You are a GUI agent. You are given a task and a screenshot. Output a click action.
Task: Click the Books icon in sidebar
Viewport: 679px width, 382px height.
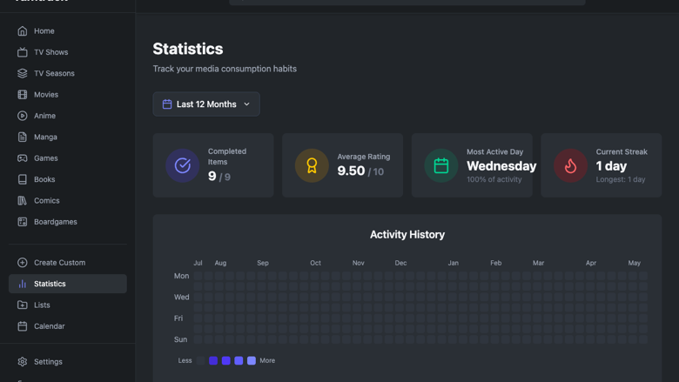(22, 179)
